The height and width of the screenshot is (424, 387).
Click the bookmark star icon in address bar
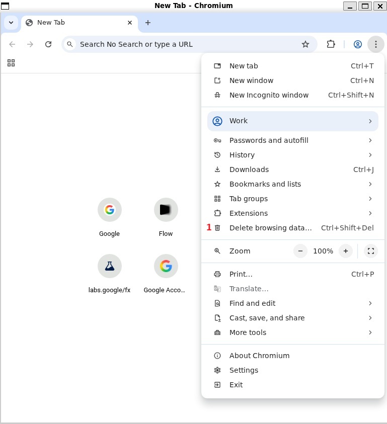305,44
